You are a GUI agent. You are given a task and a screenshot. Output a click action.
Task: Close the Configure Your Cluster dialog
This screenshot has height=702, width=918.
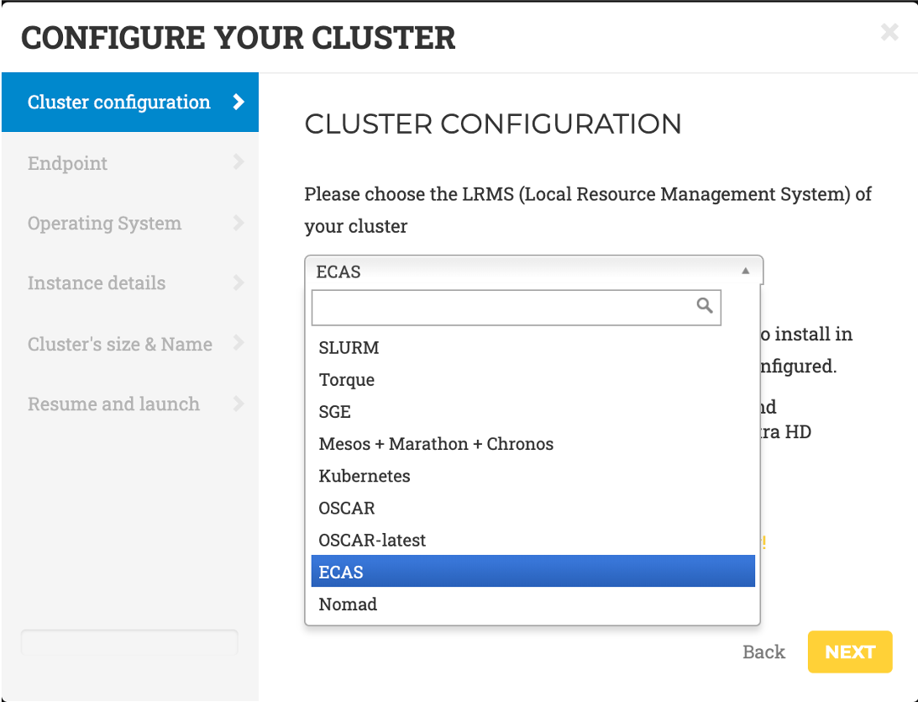889,33
